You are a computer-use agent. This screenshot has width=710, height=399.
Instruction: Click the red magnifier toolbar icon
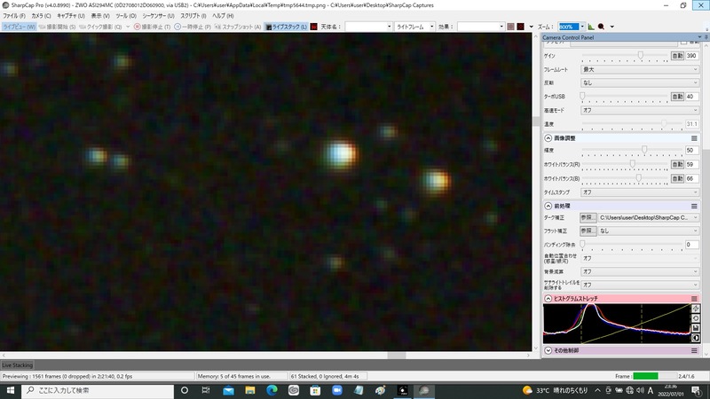click(602, 27)
